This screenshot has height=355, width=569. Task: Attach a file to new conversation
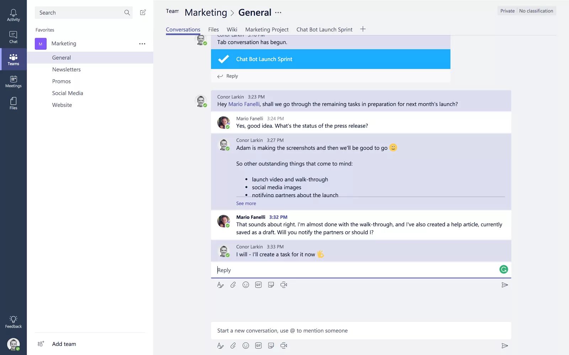[x=233, y=345]
